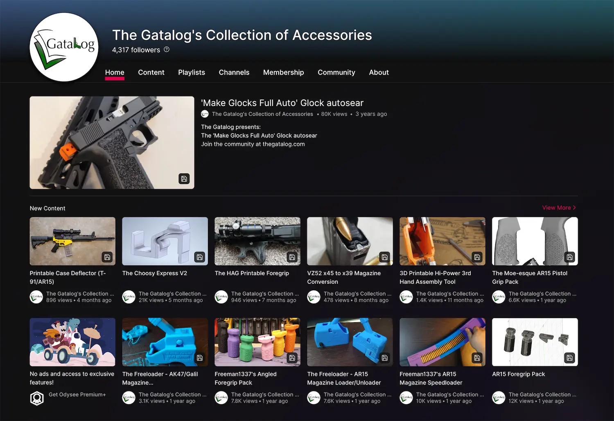
Task: Expand New Content with View More chevron
Action: point(574,208)
